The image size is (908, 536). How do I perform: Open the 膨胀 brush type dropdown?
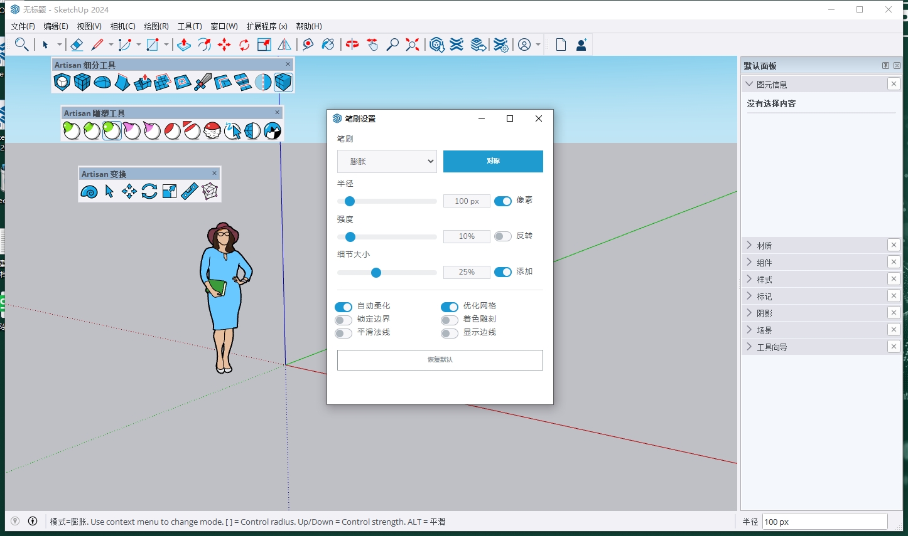pos(387,161)
